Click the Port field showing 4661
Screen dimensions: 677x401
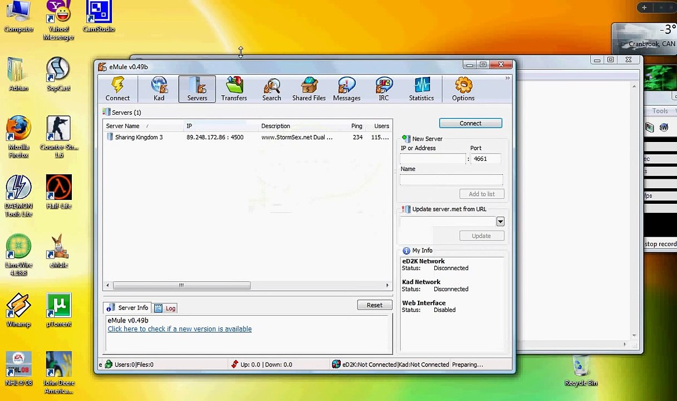(486, 159)
